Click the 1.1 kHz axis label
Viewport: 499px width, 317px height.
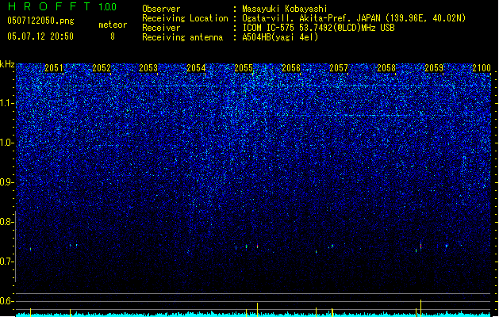(x=6, y=103)
